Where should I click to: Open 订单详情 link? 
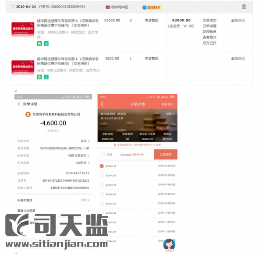(x=210, y=26)
